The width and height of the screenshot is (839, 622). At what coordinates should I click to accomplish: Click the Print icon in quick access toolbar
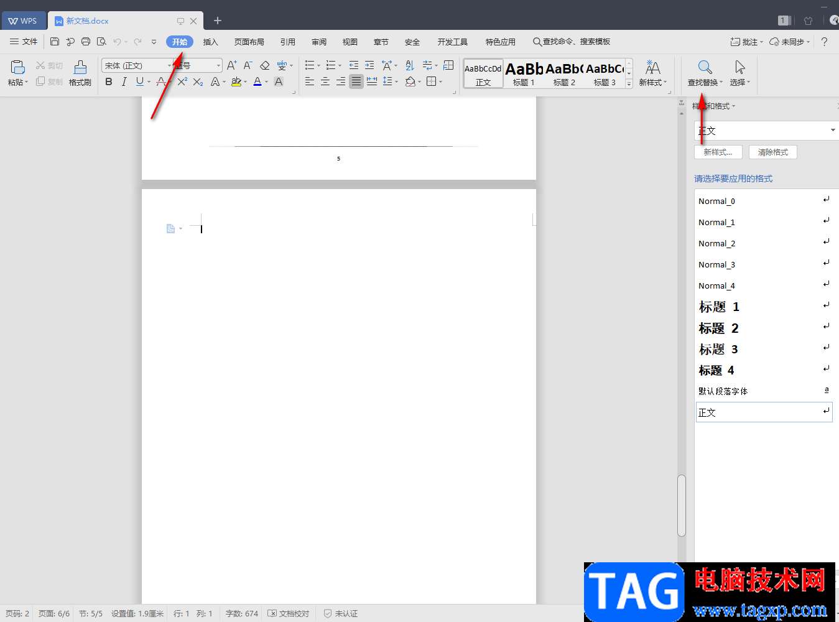tap(86, 42)
